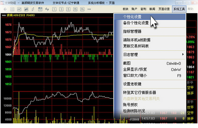The width and height of the screenshot is (198, 128).
Task: Switch to the candlestick K-line chart icon
Action: click(26, 9)
